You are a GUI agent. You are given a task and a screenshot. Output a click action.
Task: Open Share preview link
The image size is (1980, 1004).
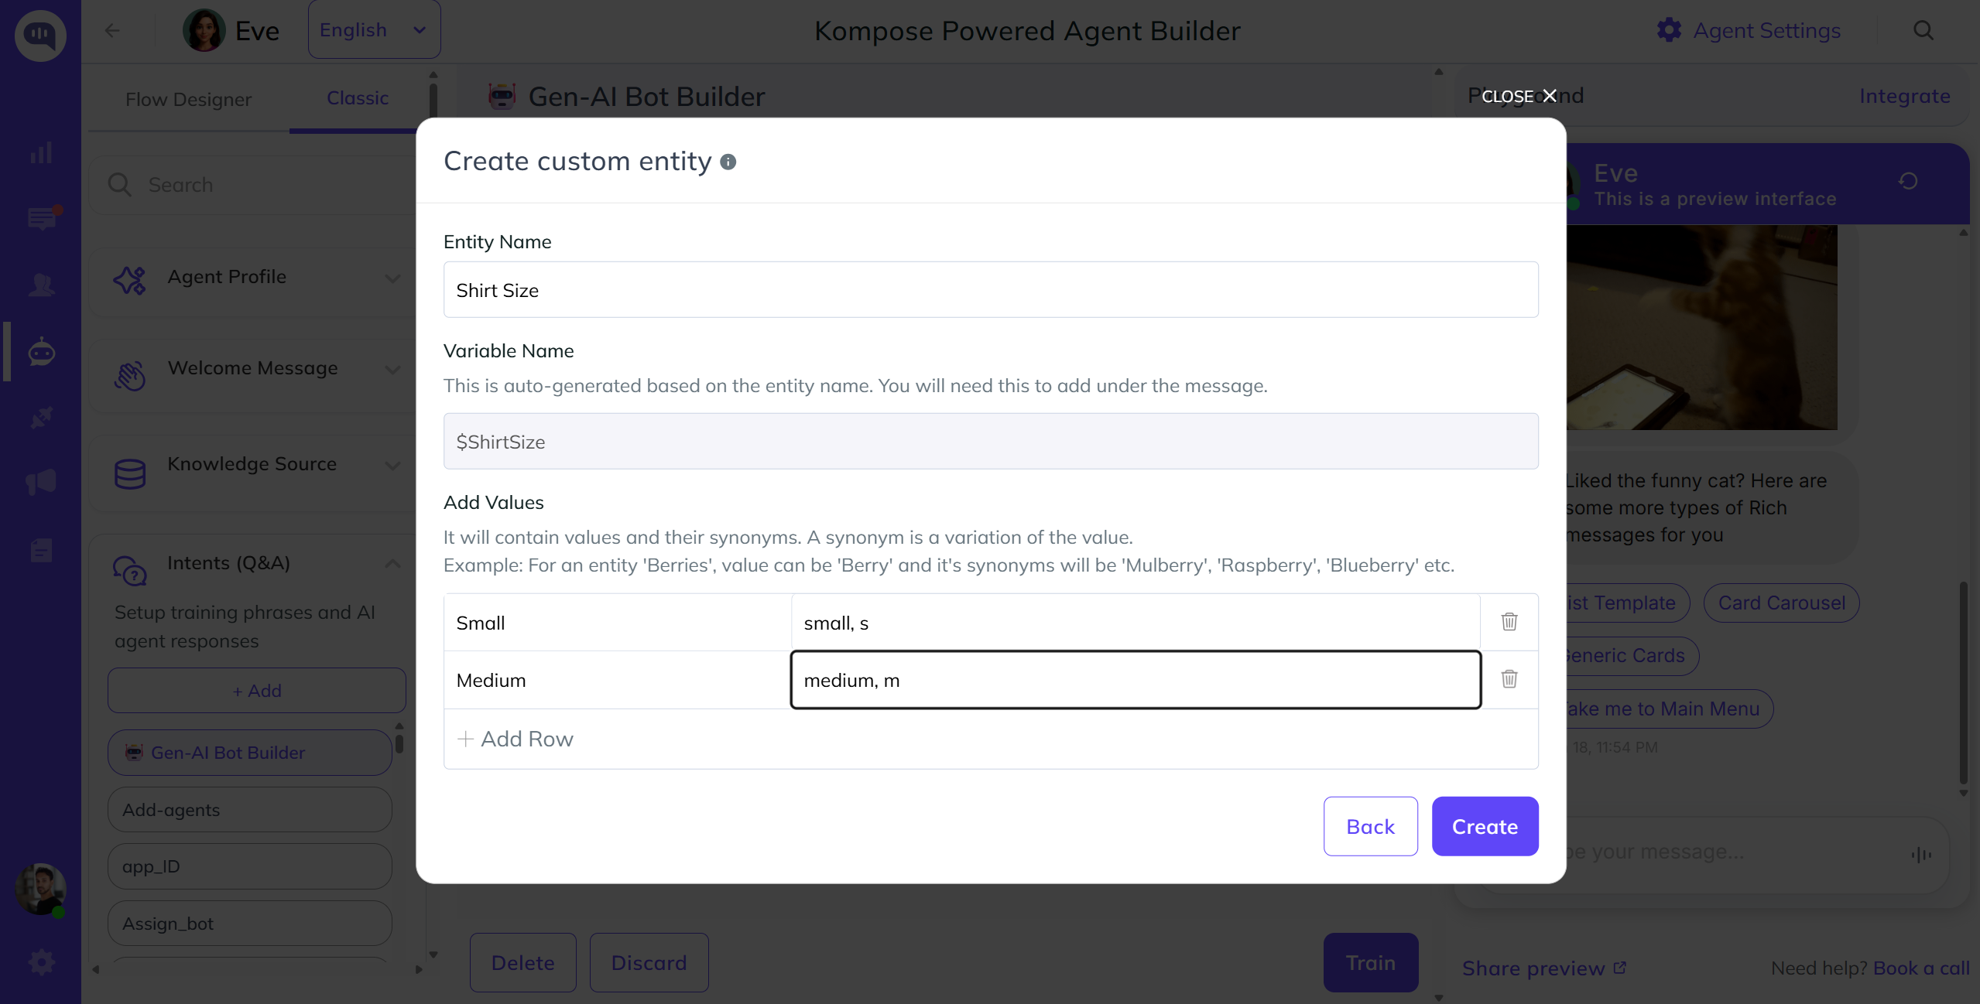point(1543,968)
